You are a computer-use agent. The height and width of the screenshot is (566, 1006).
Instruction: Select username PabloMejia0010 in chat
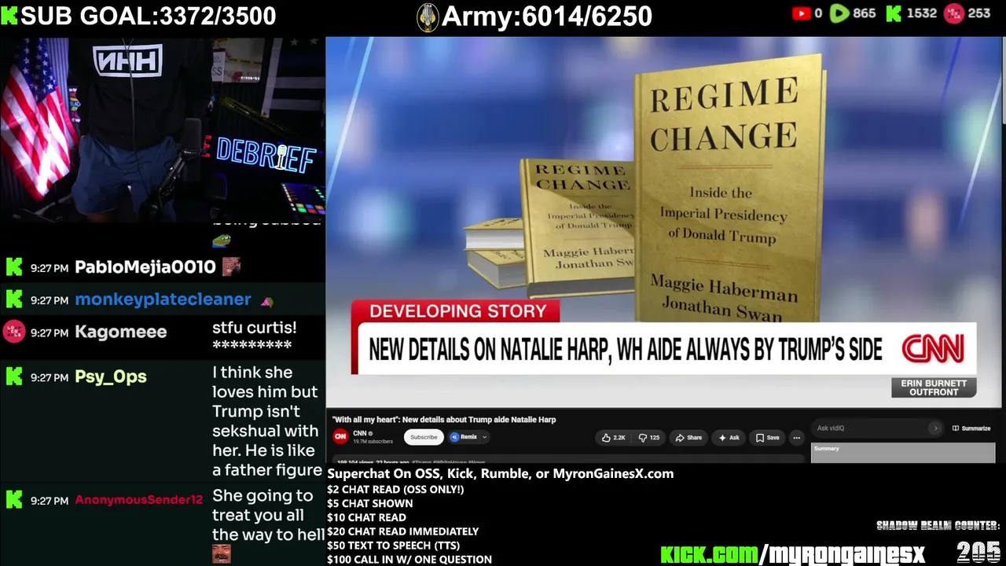point(145,267)
